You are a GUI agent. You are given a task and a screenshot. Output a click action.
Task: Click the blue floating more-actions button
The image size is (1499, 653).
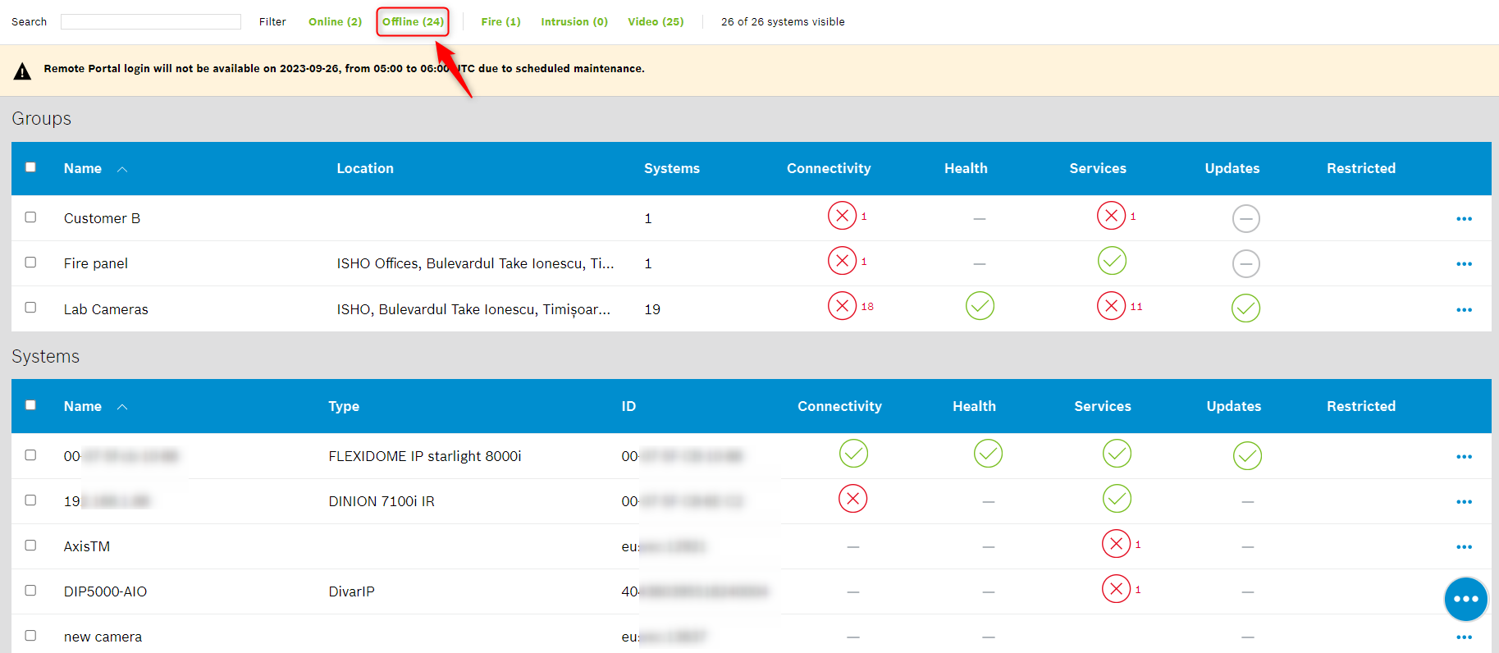[1465, 599]
